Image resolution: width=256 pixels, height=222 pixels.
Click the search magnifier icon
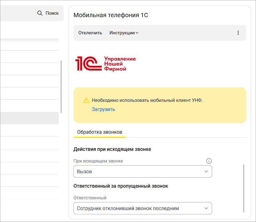[x=40, y=13]
